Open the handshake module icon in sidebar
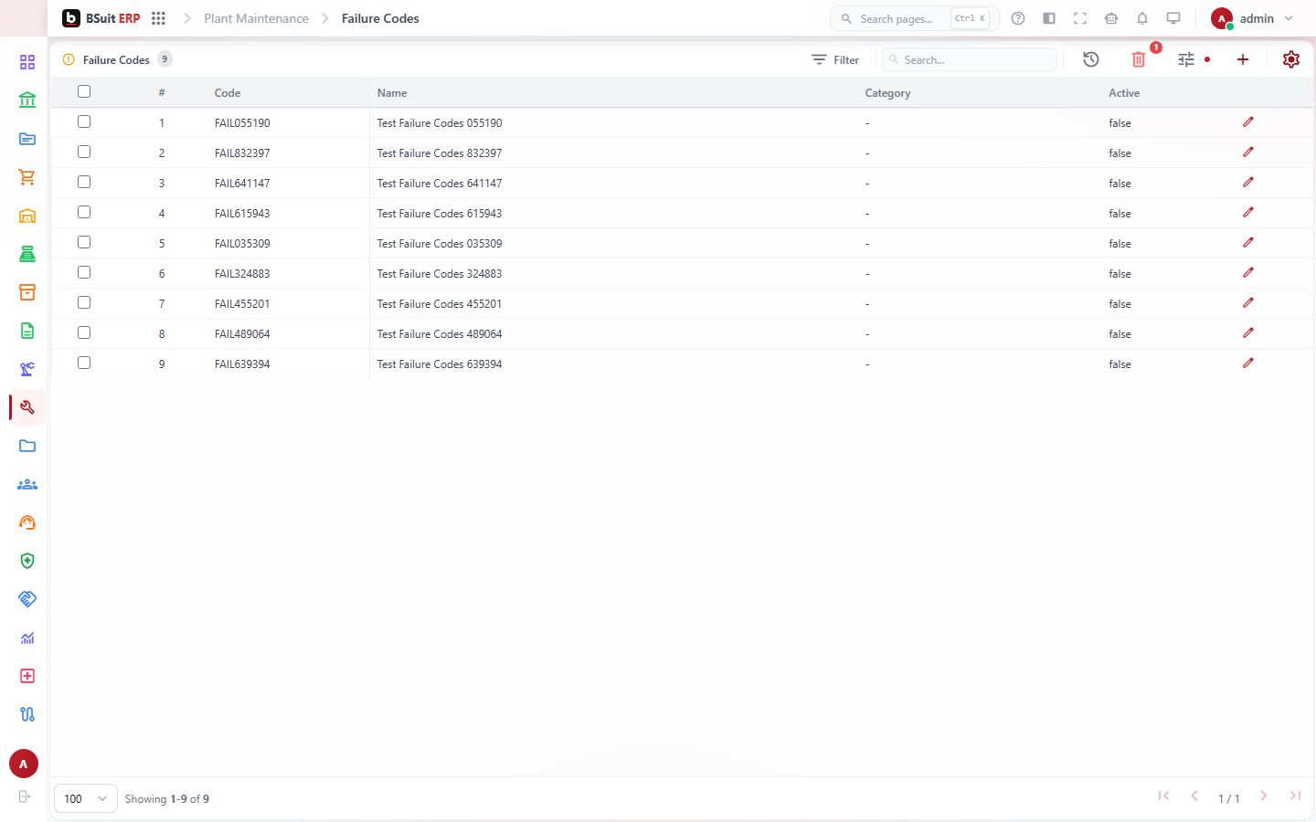Screen dimensions: 1316x822 (27, 599)
